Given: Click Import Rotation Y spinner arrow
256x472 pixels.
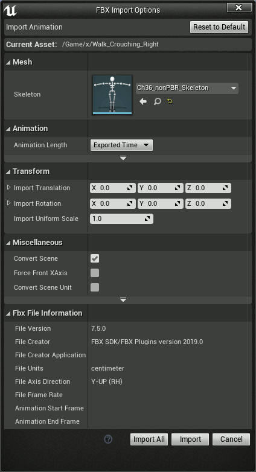Looking at the screenshot, I should [x=178, y=203].
